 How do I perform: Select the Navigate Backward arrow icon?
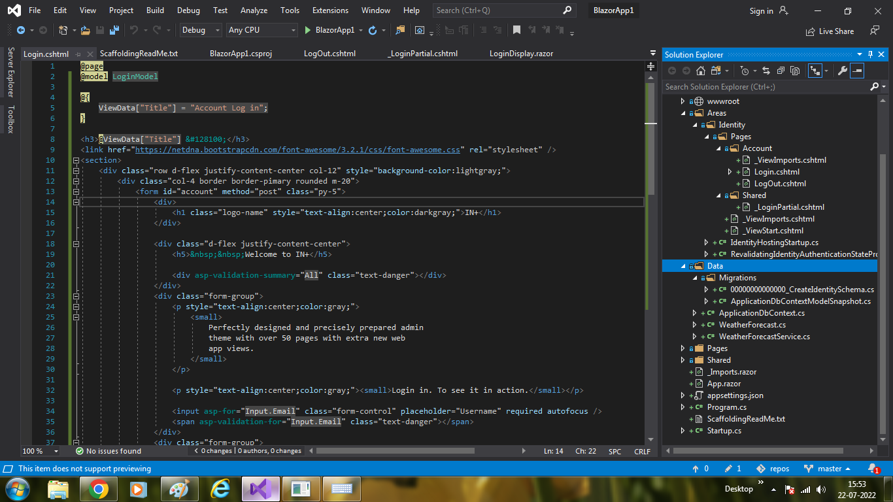click(x=21, y=30)
